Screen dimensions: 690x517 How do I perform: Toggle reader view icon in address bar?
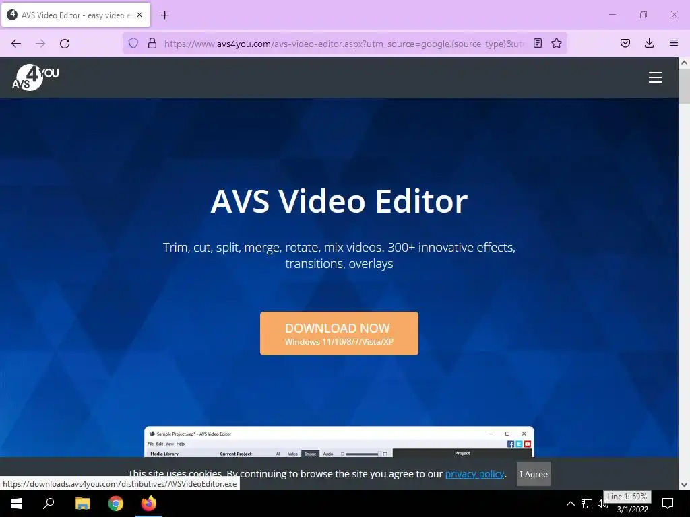point(538,43)
